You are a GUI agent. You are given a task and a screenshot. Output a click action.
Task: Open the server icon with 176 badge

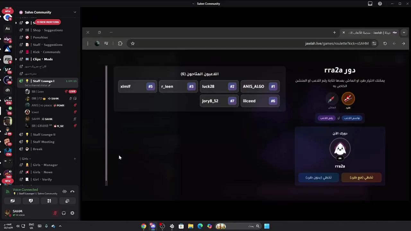point(8,152)
